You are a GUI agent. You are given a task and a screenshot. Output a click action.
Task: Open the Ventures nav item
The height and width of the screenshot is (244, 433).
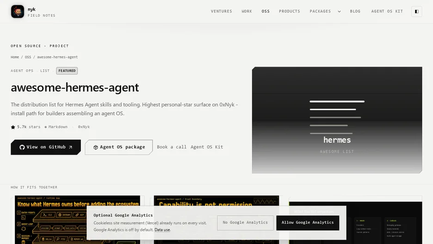tap(222, 11)
